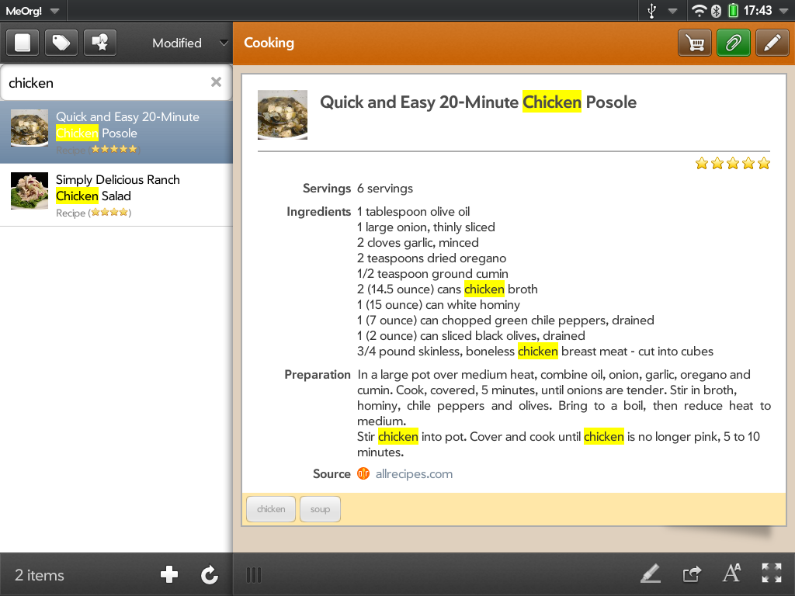Open the allrecipes.com source link

[414, 474]
